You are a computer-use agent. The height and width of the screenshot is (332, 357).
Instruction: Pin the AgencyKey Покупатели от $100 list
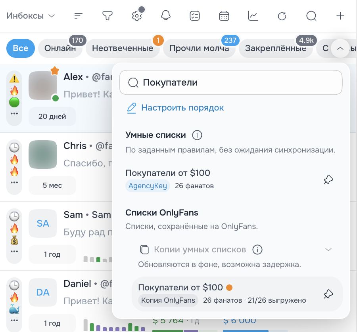click(x=328, y=179)
